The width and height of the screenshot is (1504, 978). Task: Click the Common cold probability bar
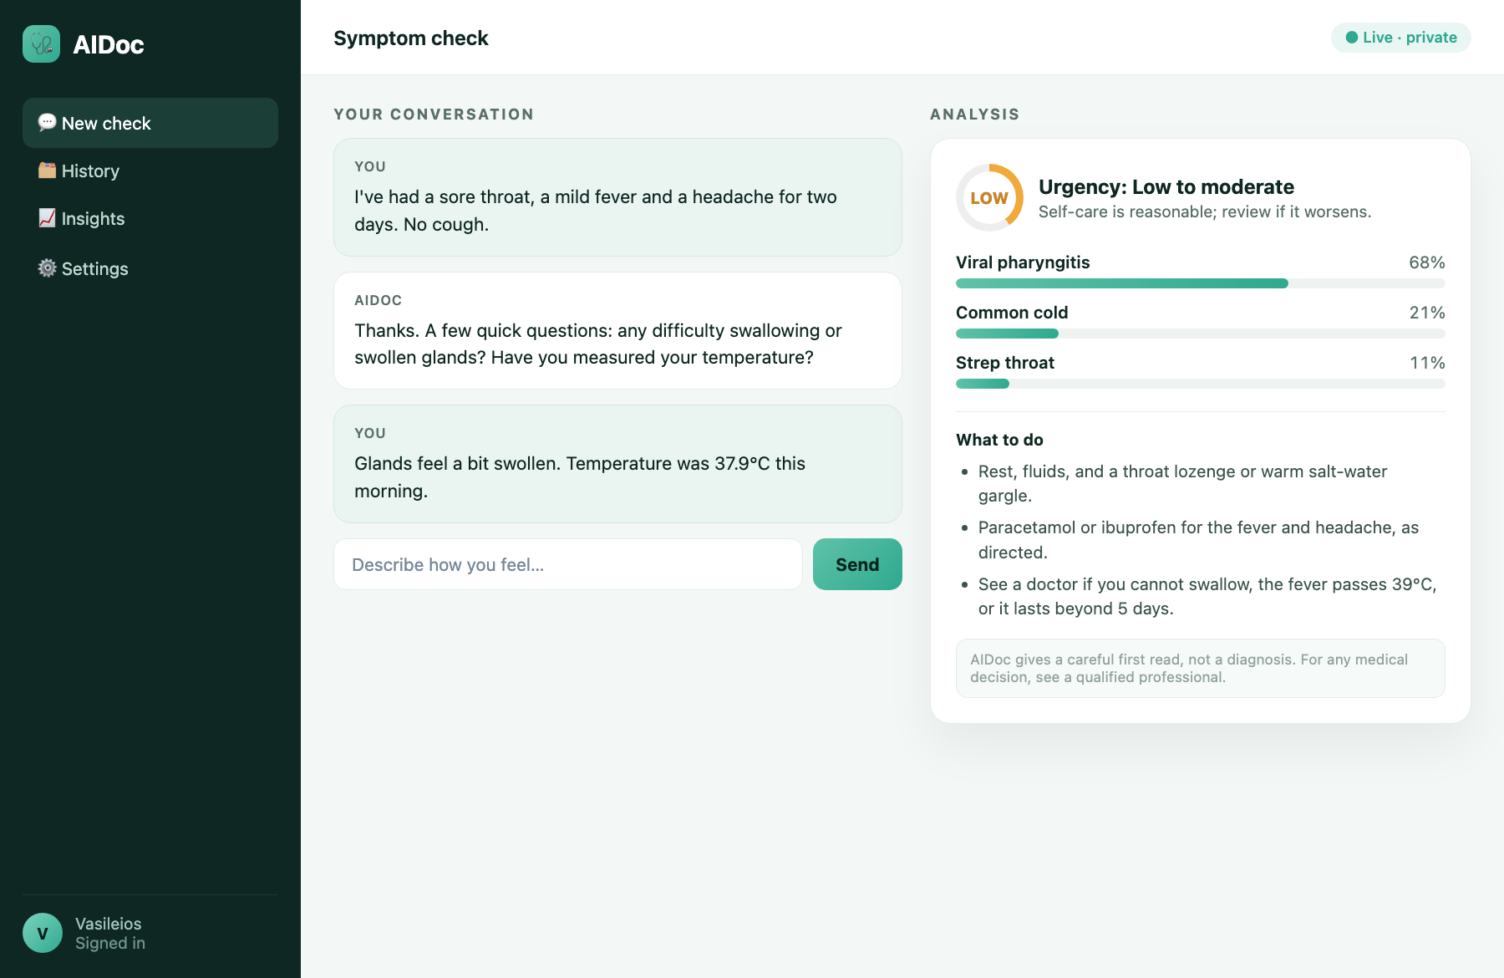1201,334
